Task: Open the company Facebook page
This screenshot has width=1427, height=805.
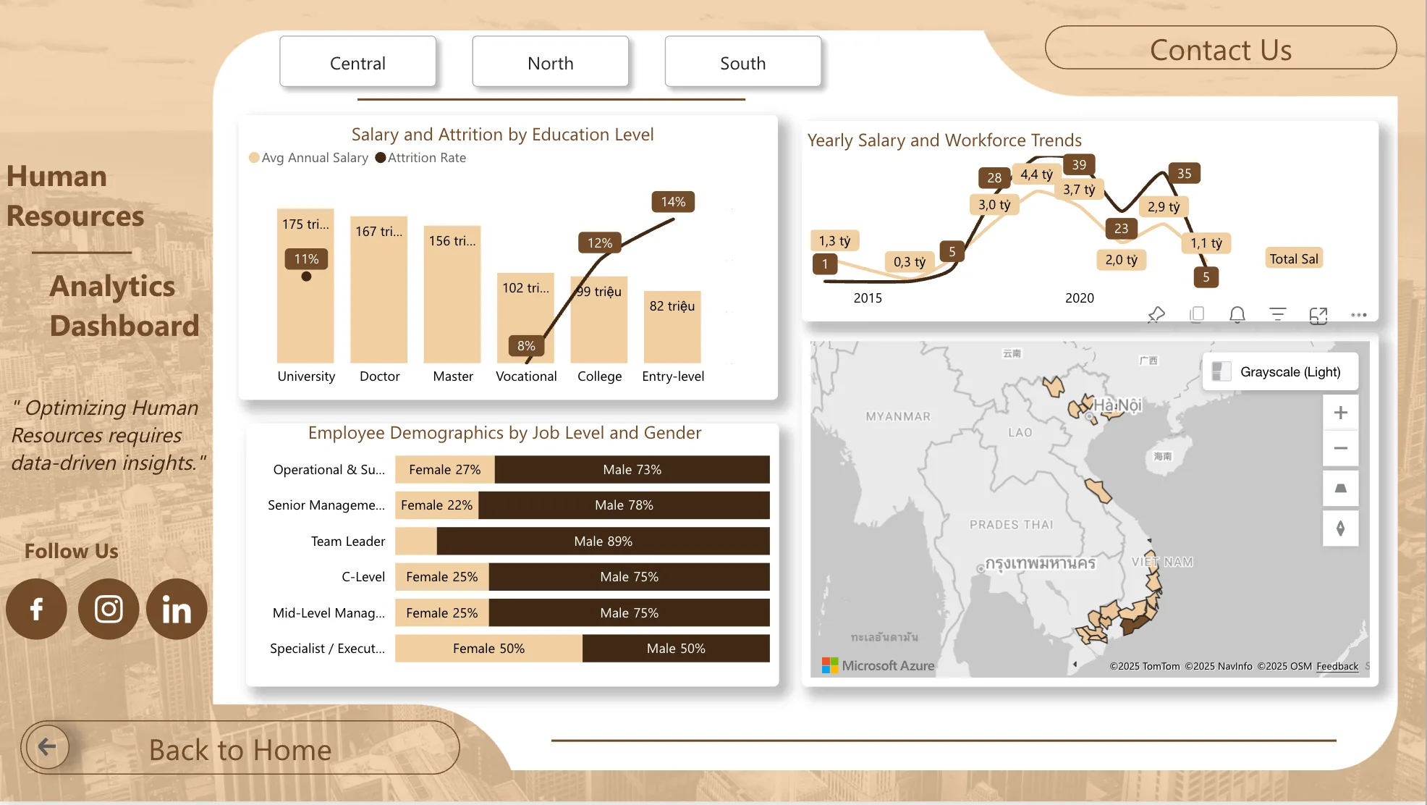Action: (x=35, y=609)
